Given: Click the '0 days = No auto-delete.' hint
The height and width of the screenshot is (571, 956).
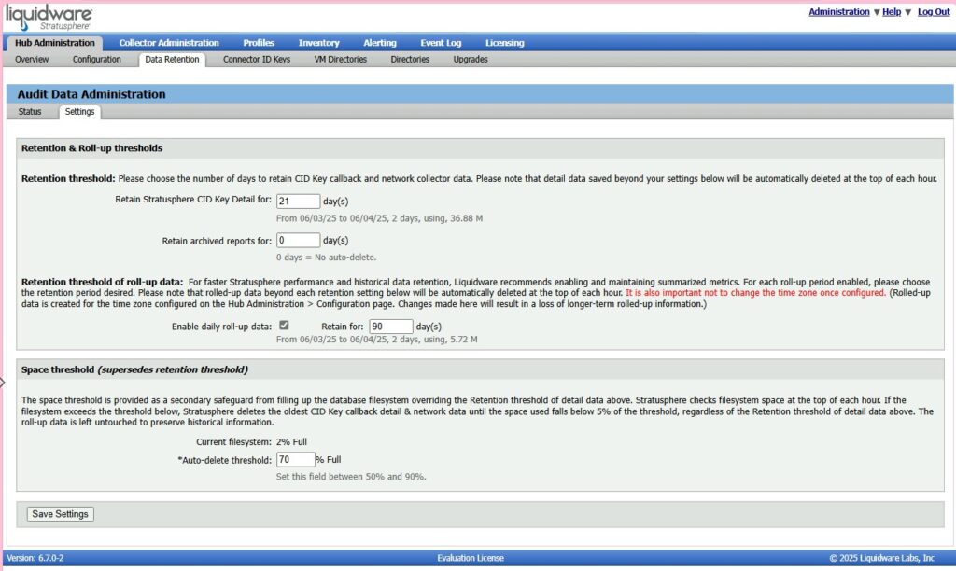Looking at the screenshot, I should point(326,258).
